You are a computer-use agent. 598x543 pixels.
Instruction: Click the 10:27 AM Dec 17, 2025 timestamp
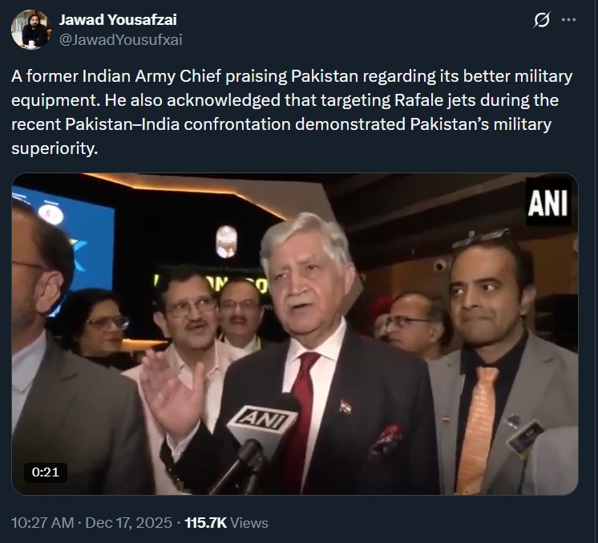[x=91, y=522]
